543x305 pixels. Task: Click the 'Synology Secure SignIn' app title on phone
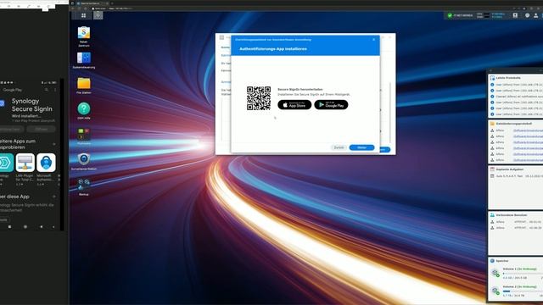coord(32,105)
